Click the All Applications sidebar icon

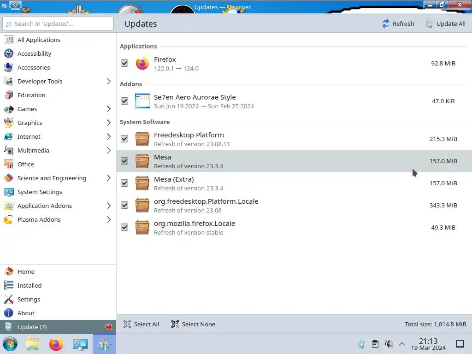click(x=9, y=40)
